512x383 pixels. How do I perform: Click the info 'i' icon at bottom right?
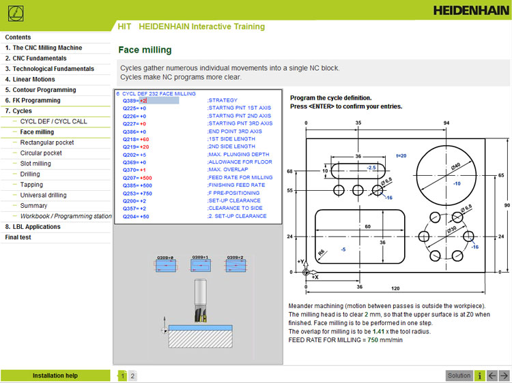point(479,376)
